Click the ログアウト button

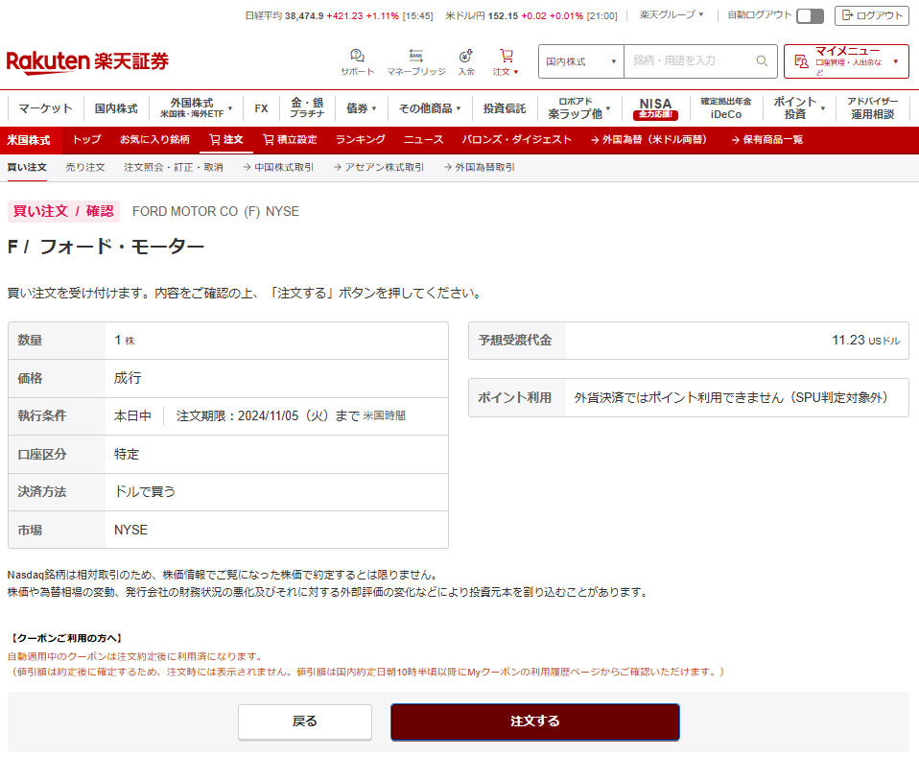[872, 15]
